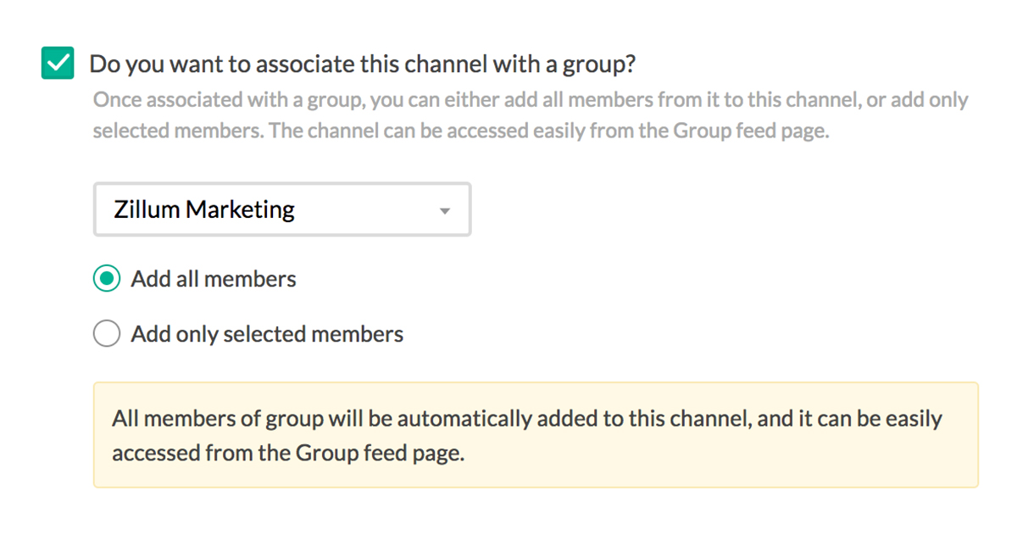Click the filled green radio dot

pos(107,279)
